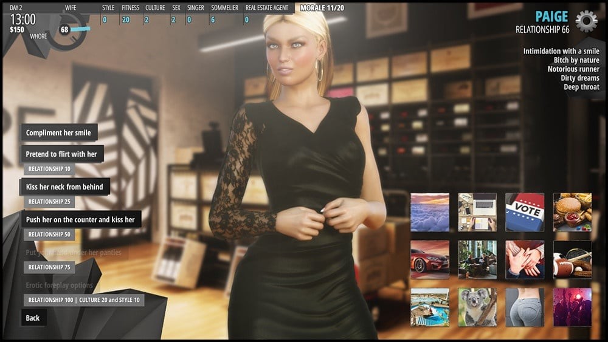Select the red sports car topic icon
The width and height of the screenshot is (608, 342).
pos(430,259)
